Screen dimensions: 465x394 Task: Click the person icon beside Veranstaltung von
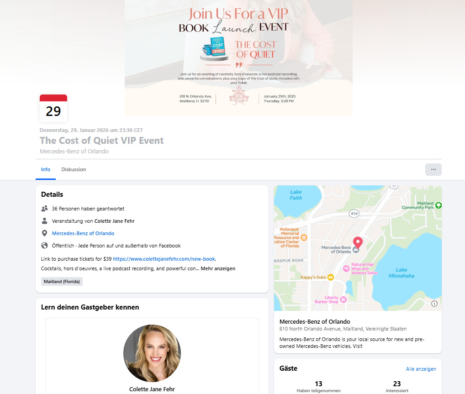pyautogui.click(x=44, y=221)
